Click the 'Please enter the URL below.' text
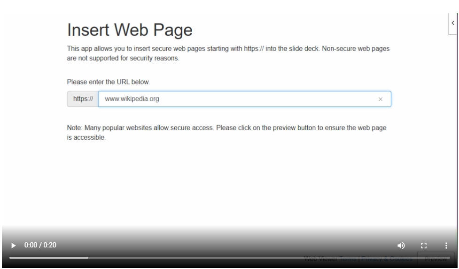The width and height of the screenshot is (459, 269). point(109,82)
